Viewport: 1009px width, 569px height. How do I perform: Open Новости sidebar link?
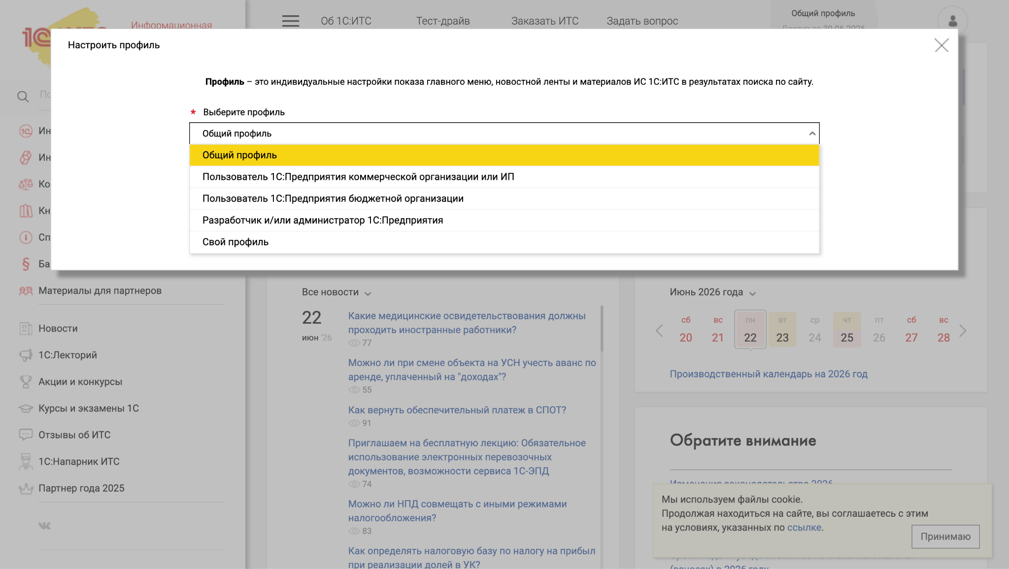tap(58, 329)
